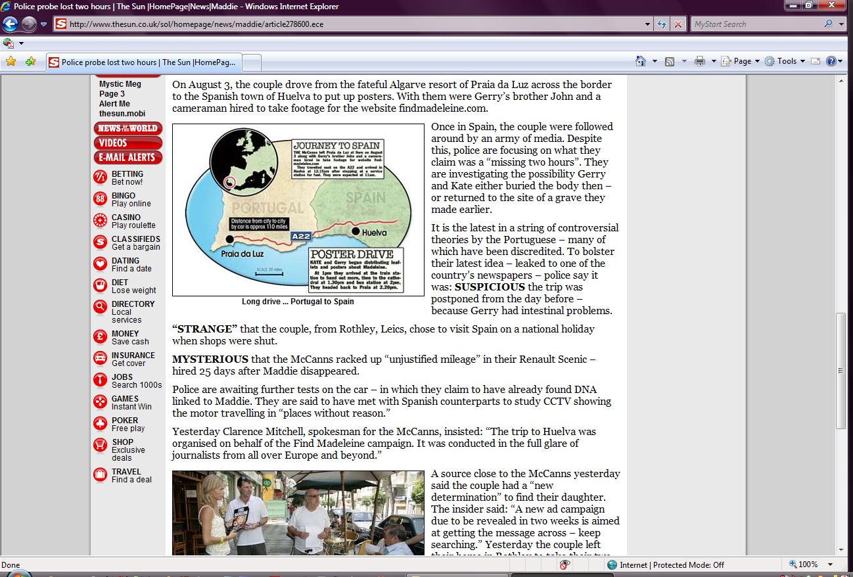Open a new blank tab

point(252,62)
